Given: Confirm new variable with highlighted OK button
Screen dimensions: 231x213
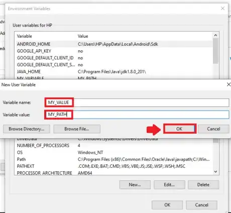Looking at the screenshot, I should [x=180, y=129].
